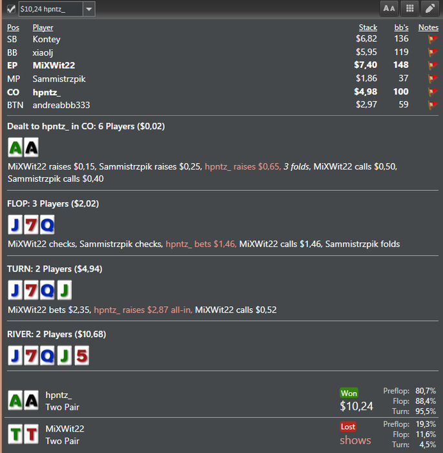Click the AA font size icon
This screenshot has height=453, width=443.
(x=389, y=8)
